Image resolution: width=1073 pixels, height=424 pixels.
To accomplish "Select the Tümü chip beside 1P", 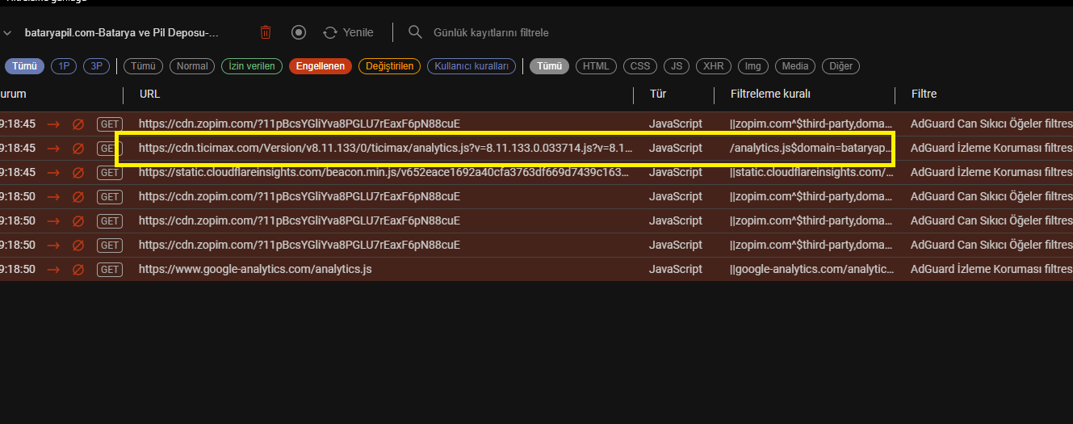I will coord(24,66).
